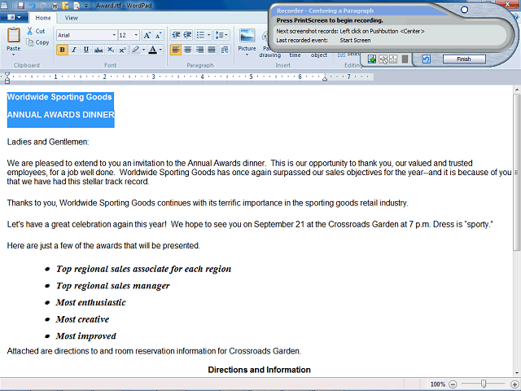Click bullet "Most improved"
The image size is (521, 391).
pyautogui.click(x=86, y=336)
